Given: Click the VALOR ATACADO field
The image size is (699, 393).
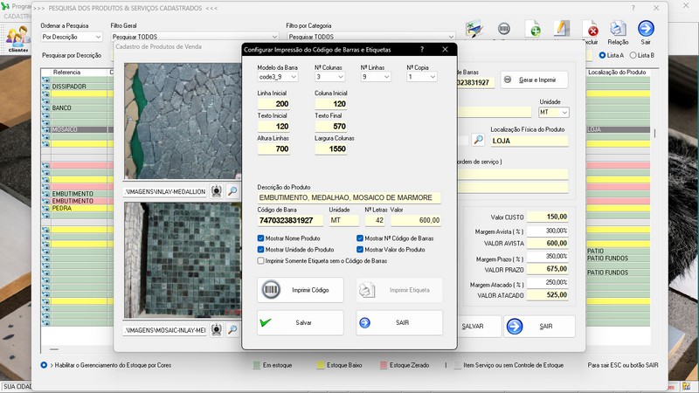Looking at the screenshot, I should coord(548,295).
